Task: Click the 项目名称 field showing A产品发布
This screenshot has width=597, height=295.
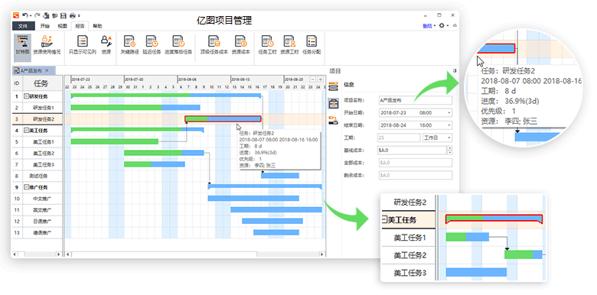Action: pos(416,100)
